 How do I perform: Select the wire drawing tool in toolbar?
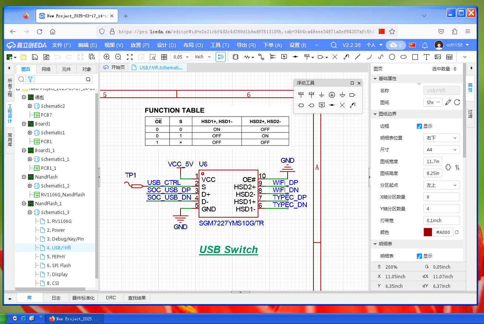(x=261, y=57)
